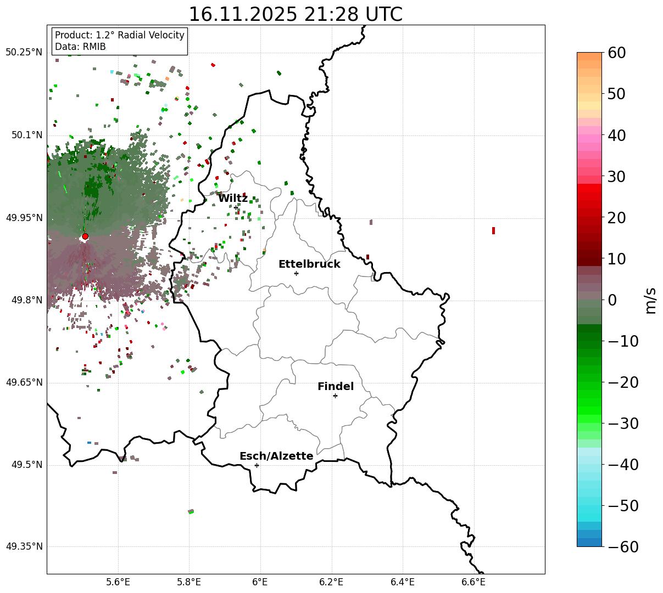Click the 5.6°E longitude label
This screenshot has height=593, width=663.
point(118,582)
